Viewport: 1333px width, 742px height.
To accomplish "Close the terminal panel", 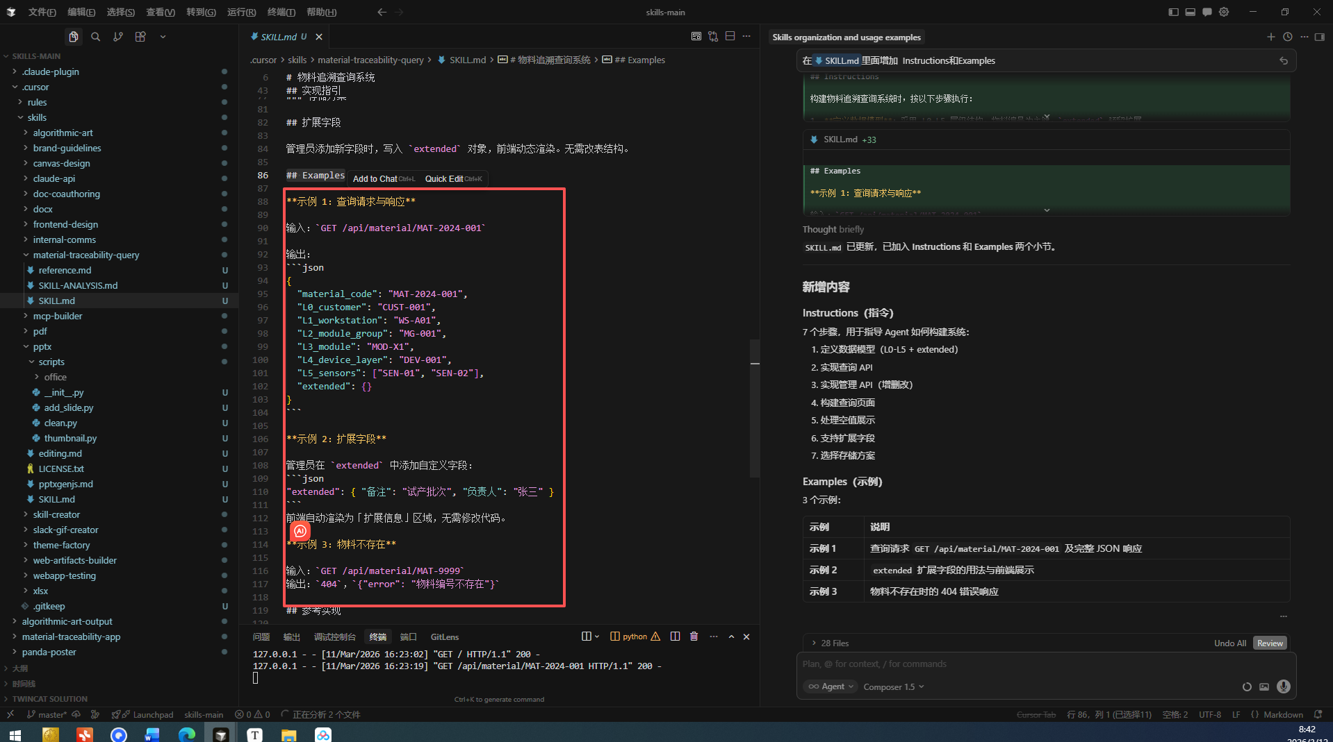I will click(x=746, y=636).
